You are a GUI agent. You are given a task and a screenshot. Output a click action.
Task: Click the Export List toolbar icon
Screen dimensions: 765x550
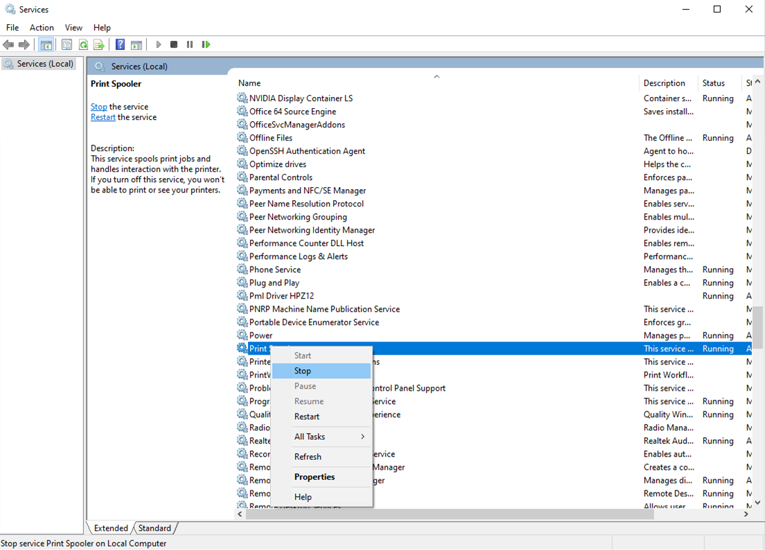pyautogui.click(x=99, y=45)
